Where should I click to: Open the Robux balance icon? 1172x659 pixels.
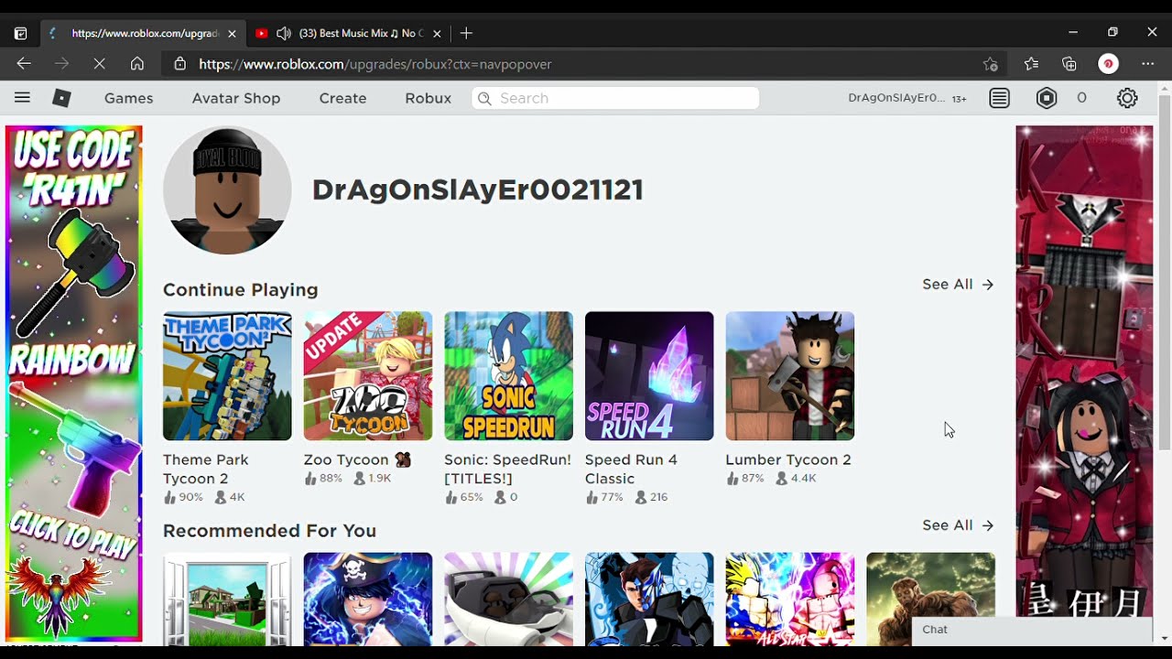[x=1047, y=98]
